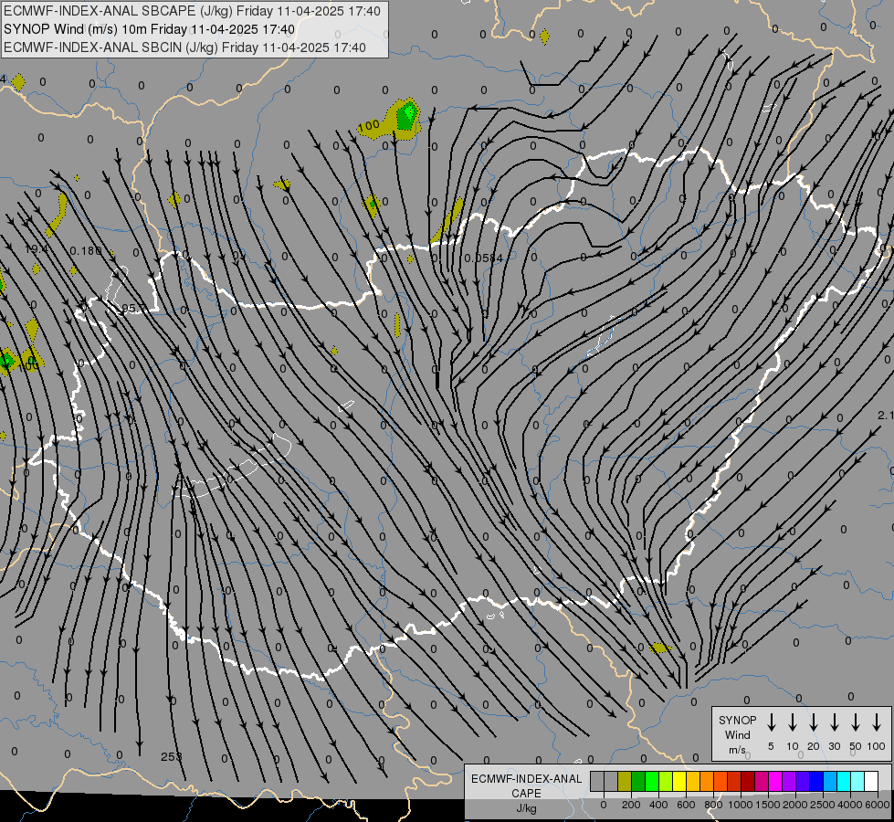894x822 pixels.
Task: Click the elongated white lake outline on map
Action: click(233, 467)
